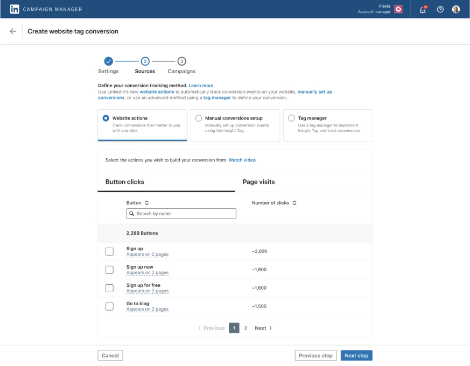Check the Go to blog checkbox

(109, 306)
